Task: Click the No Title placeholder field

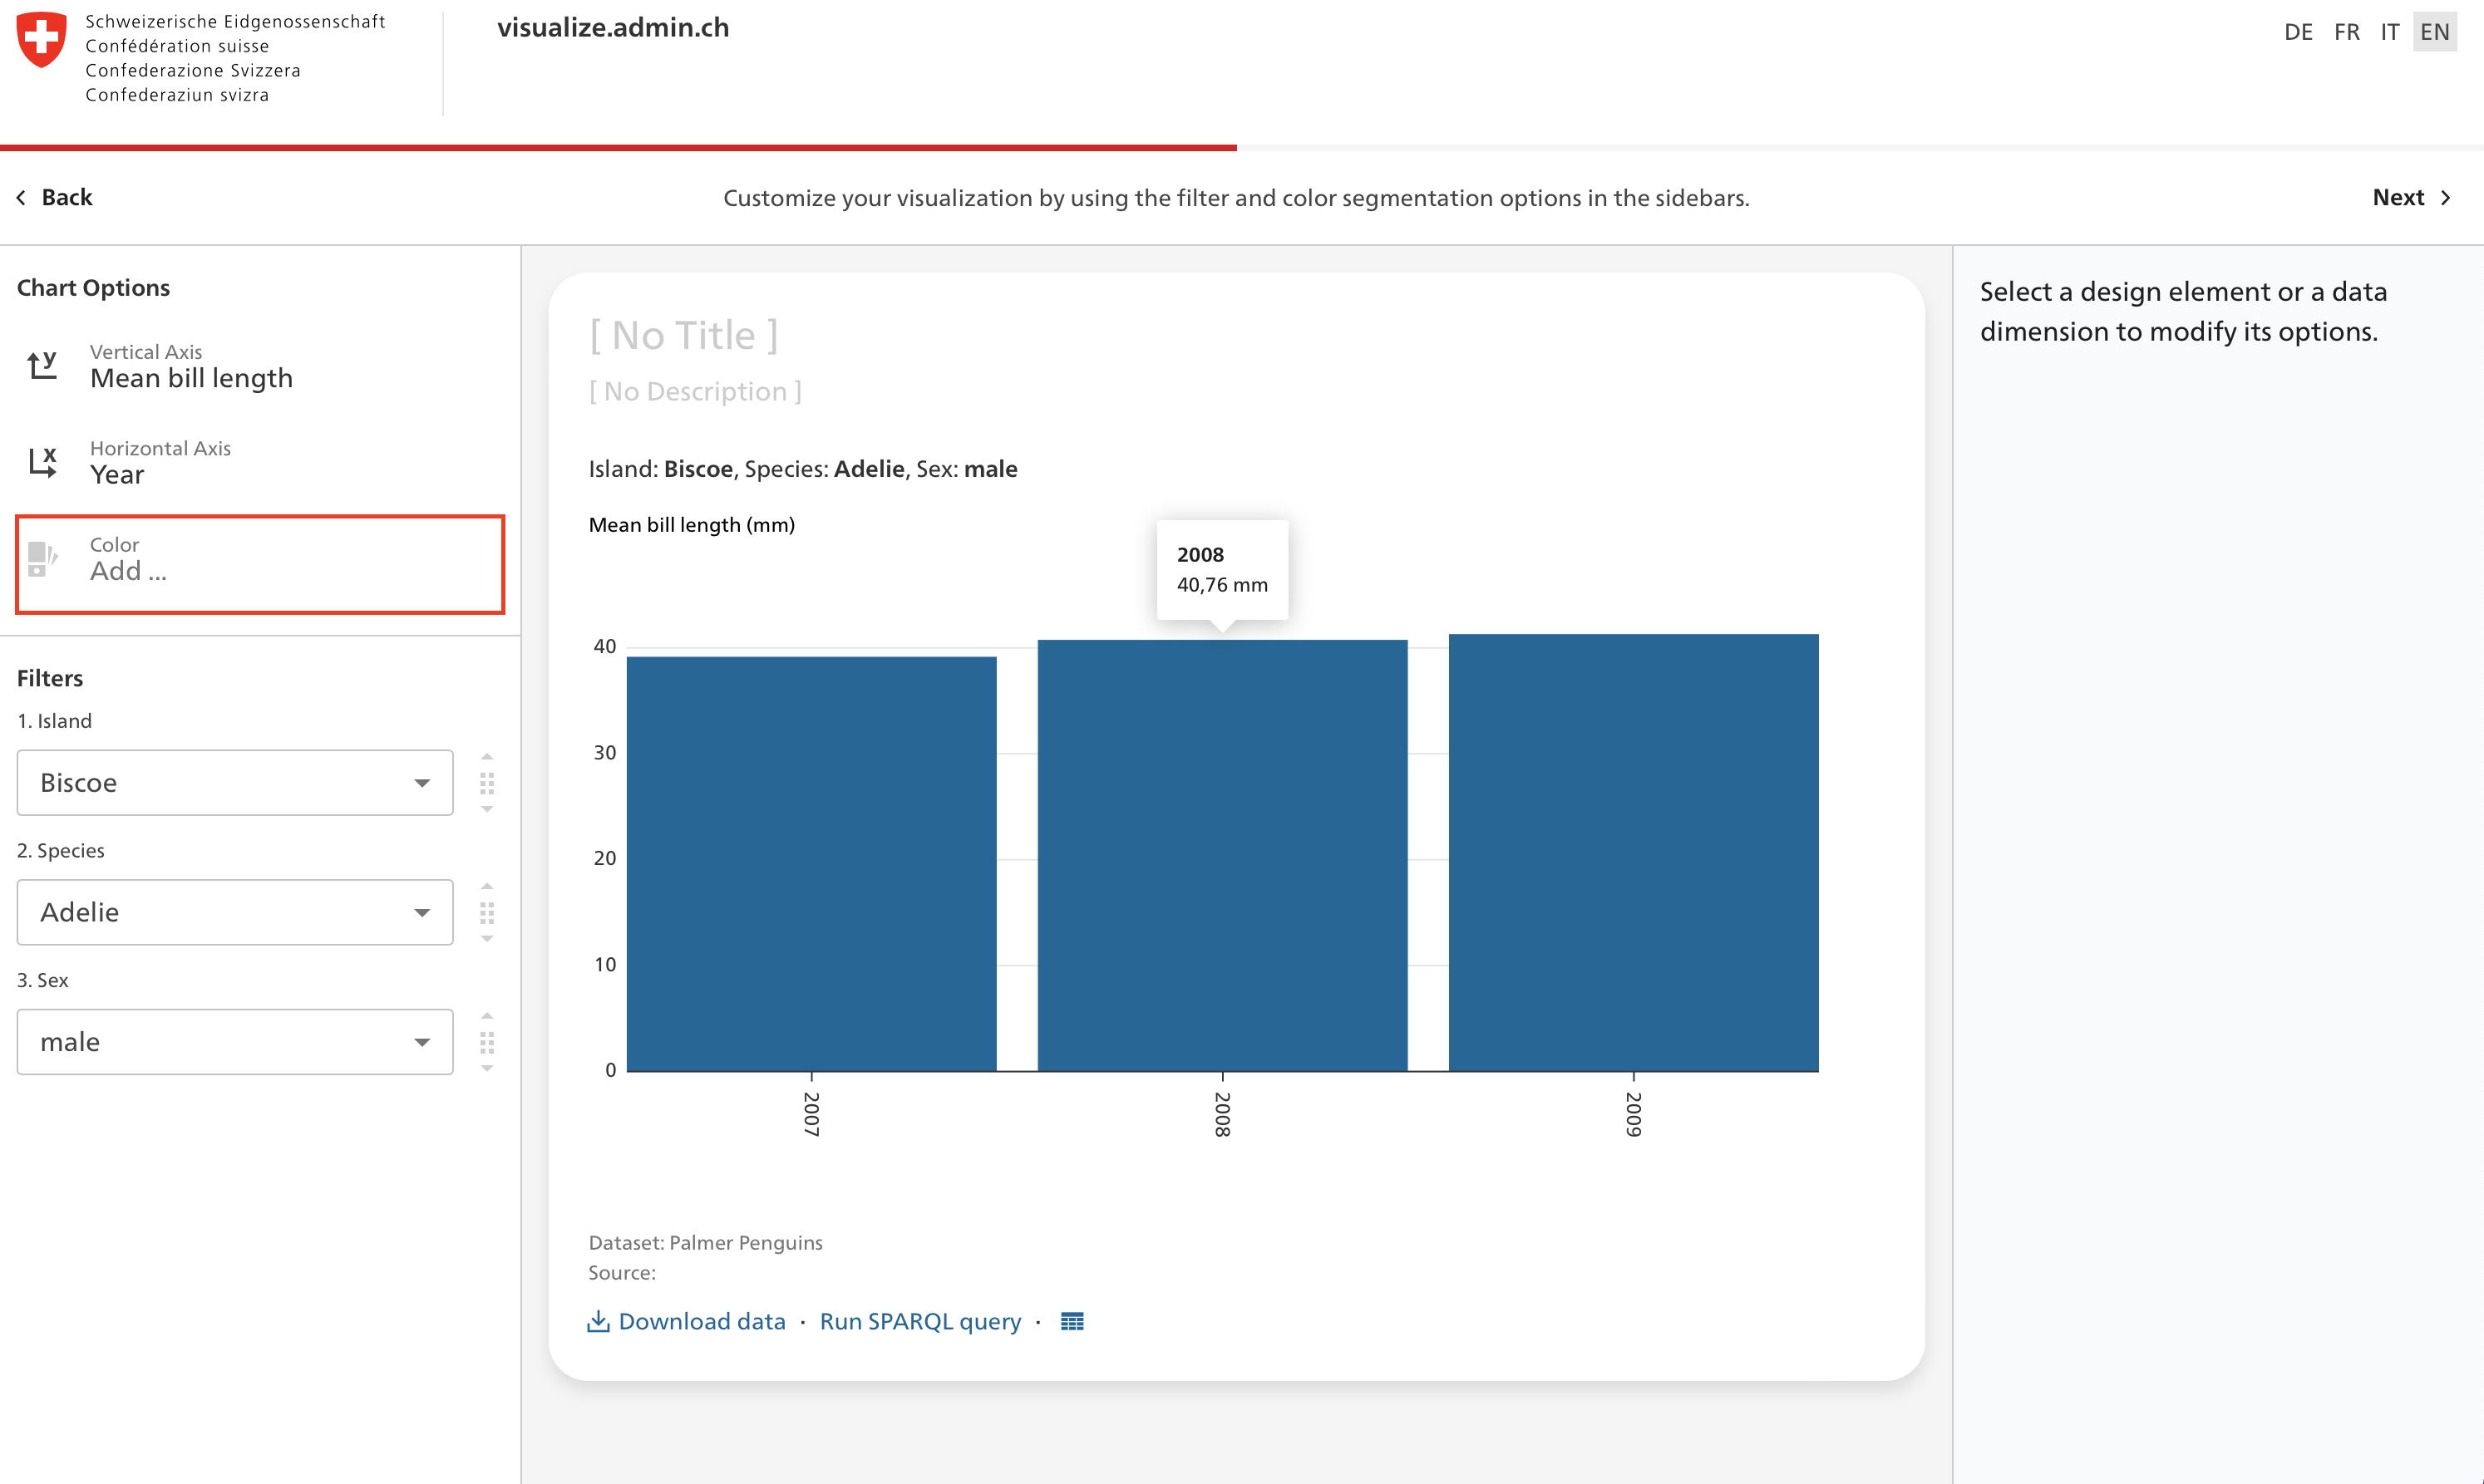Action: [683, 334]
